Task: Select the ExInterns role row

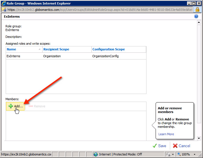Action: (76, 56)
